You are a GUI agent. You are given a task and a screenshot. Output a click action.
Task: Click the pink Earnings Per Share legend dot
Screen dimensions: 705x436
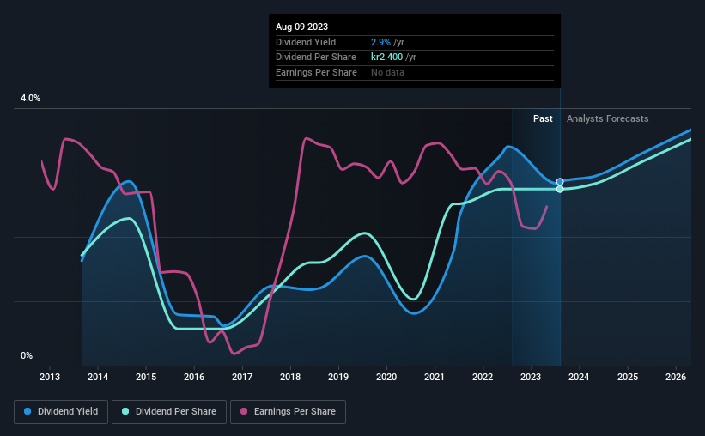(x=244, y=411)
